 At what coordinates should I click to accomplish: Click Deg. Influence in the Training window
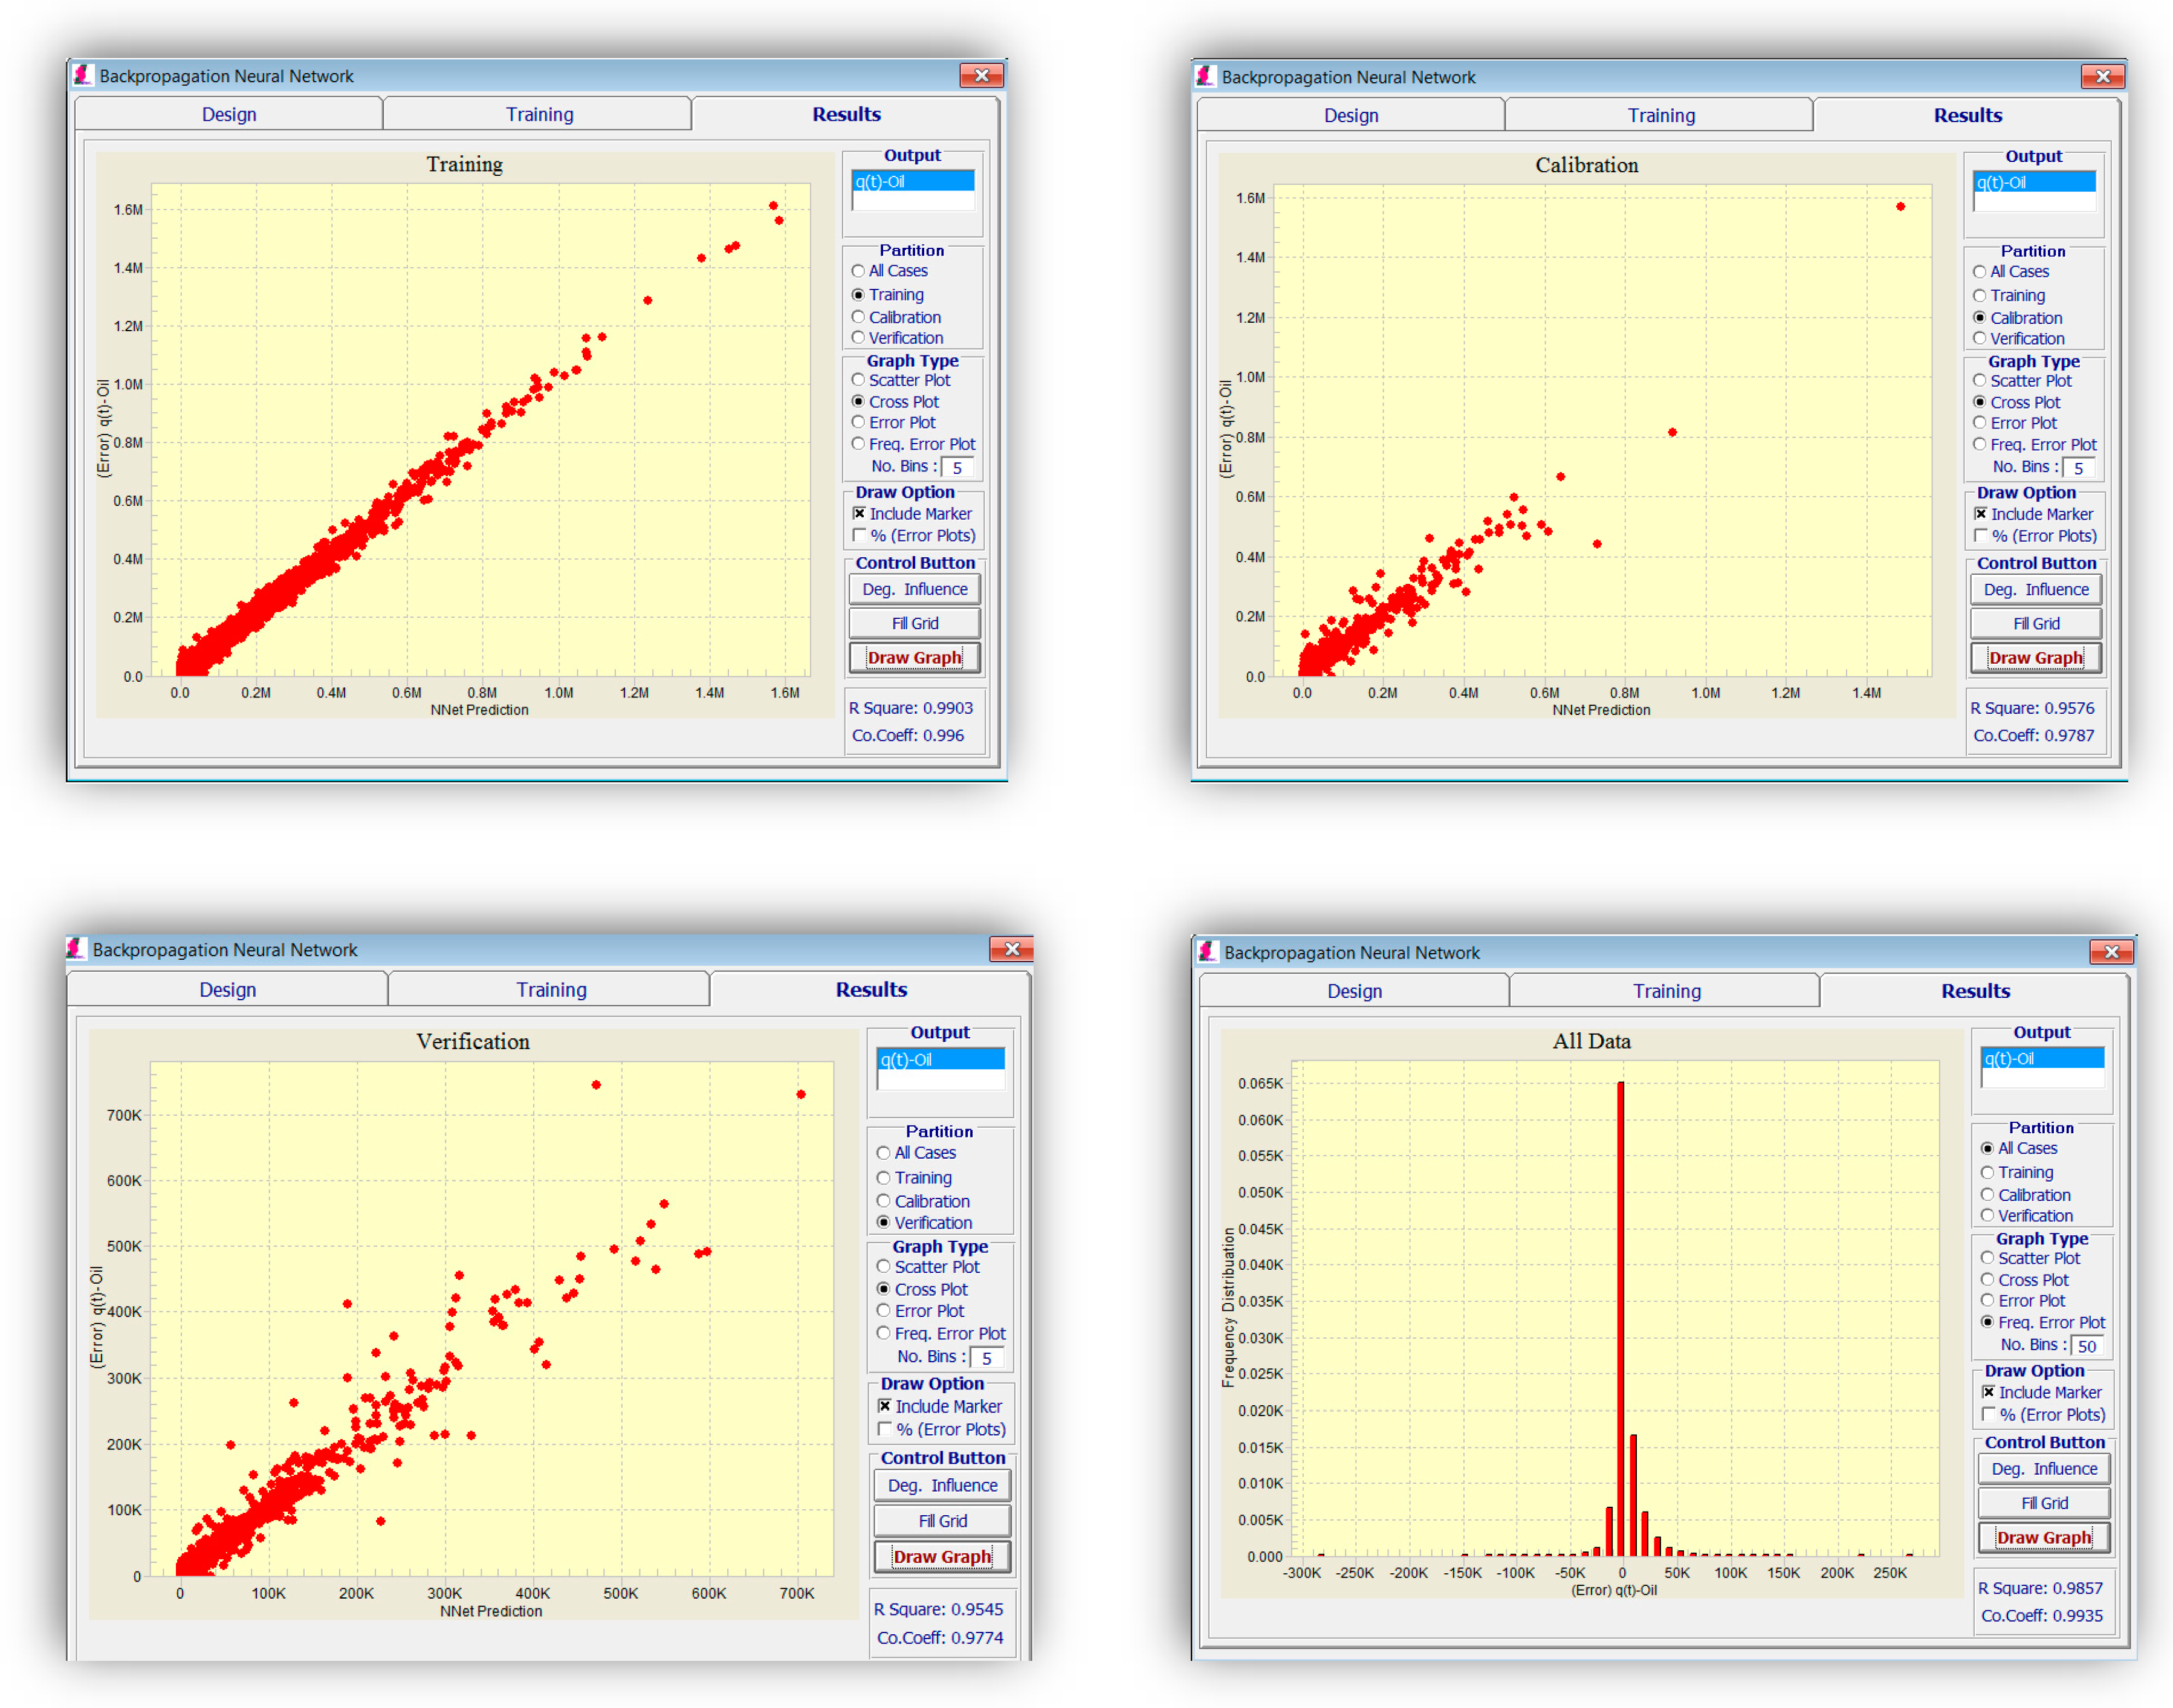915,589
